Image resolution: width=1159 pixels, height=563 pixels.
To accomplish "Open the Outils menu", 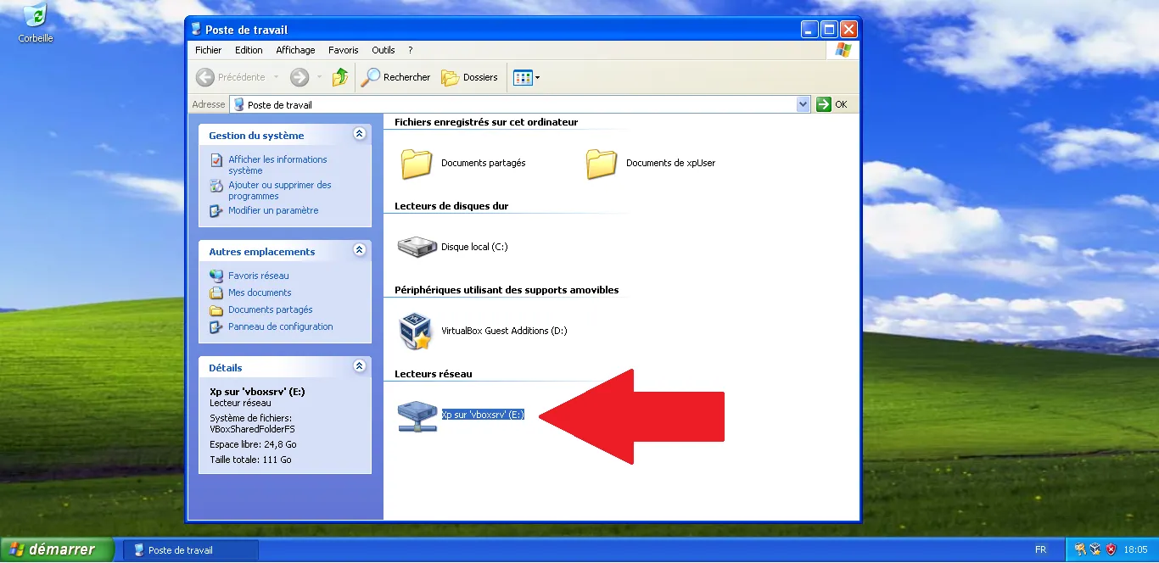I will pyautogui.click(x=383, y=49).
